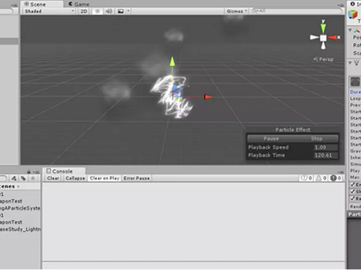Screen dimensions: 361x270
Task: Click the Prewarm property label
Action: (356, 105)
